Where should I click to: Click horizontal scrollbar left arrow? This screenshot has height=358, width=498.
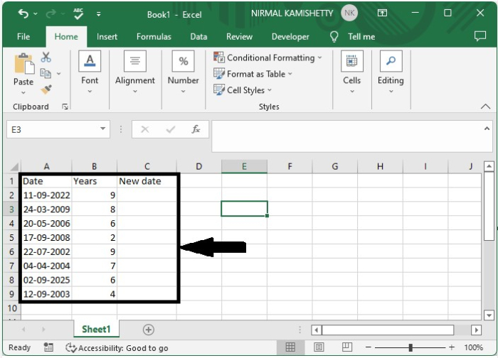click(316, 330)
